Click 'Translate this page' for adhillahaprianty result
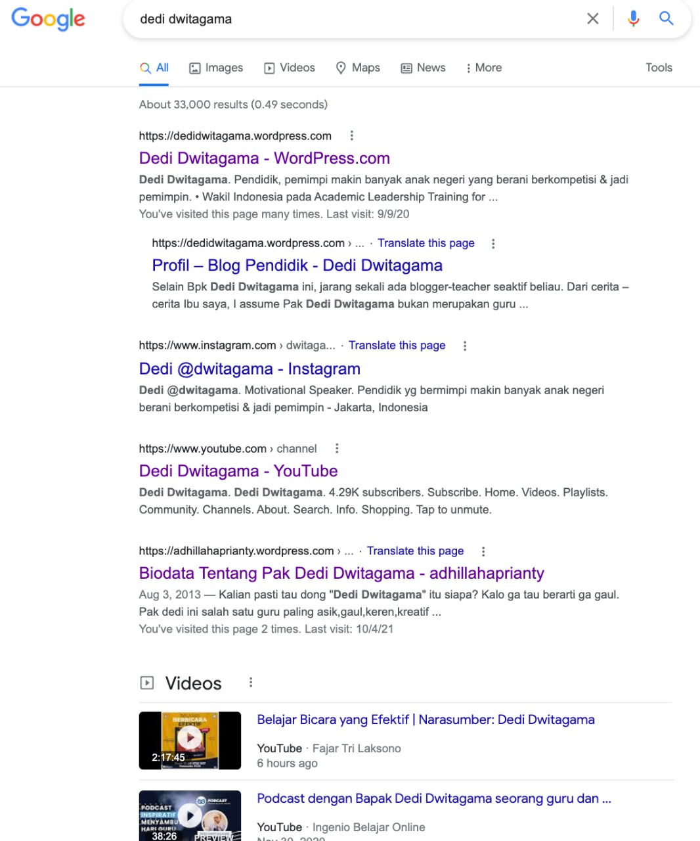This screenshot has width=700, height=841. coord(416,551)
